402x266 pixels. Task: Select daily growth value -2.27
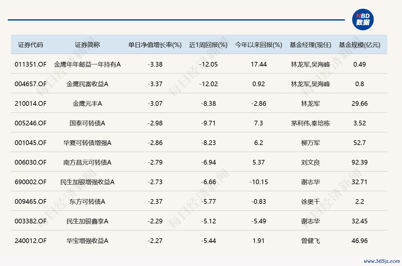(155, 241)
